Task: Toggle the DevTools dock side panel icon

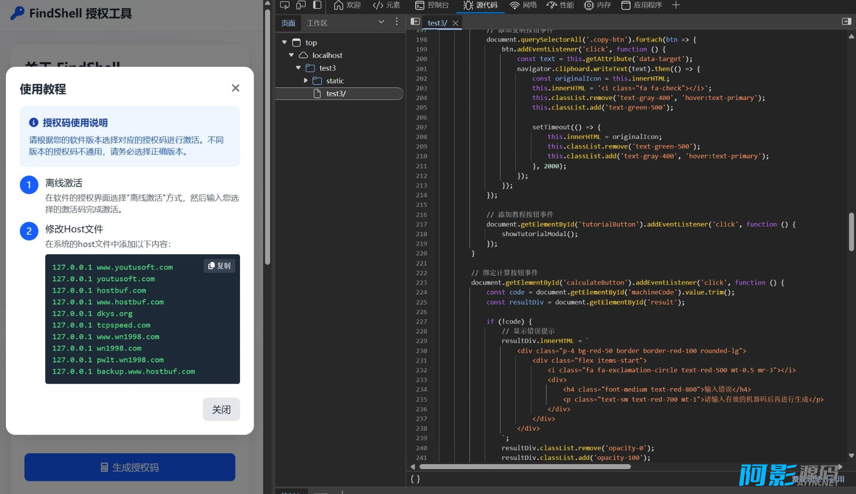Action: [x=317, y=5]
